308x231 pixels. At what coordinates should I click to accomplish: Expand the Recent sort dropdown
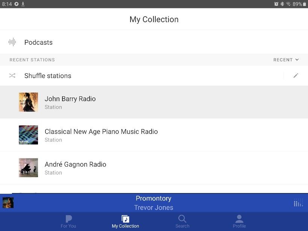click(286, 60)
